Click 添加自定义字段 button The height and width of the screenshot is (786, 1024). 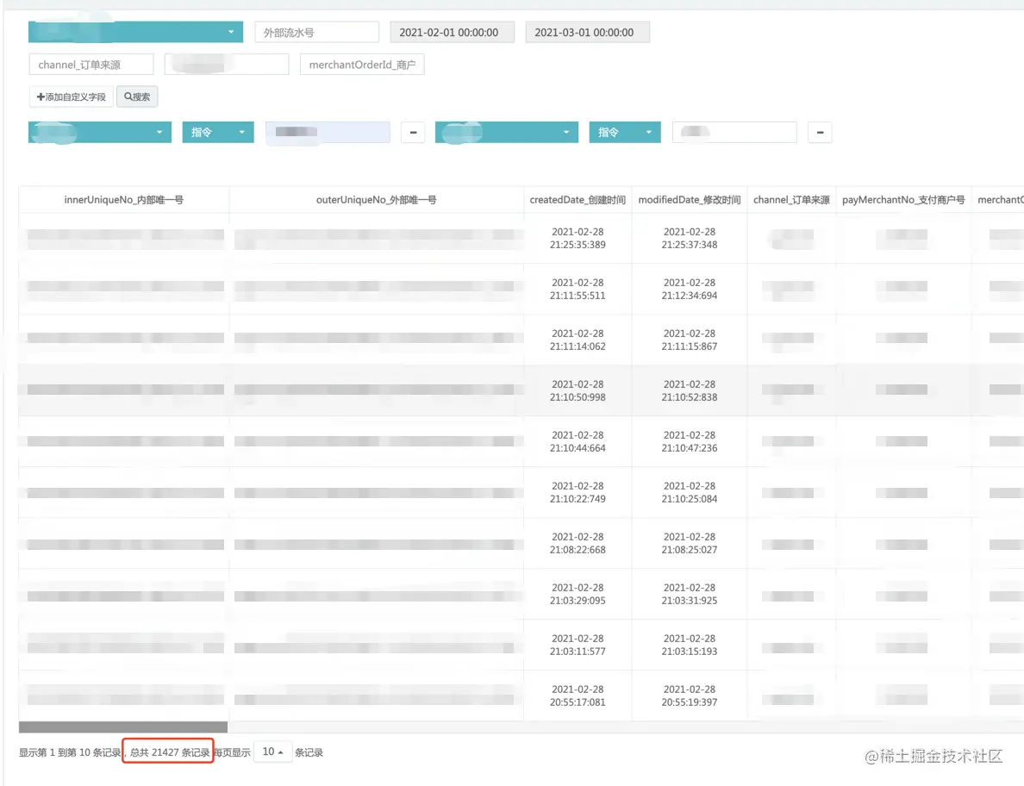(x=72, y=97)
